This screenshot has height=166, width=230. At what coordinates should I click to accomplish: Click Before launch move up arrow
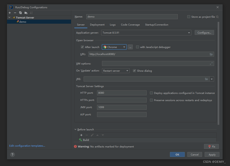coord(97,135)
